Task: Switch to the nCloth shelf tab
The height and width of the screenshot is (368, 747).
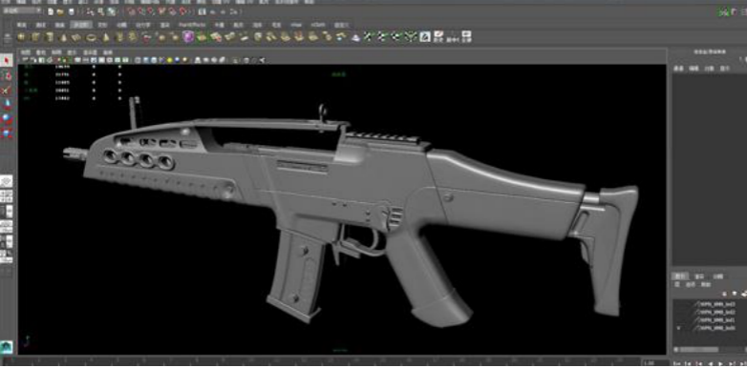Action: coord(318,24)
